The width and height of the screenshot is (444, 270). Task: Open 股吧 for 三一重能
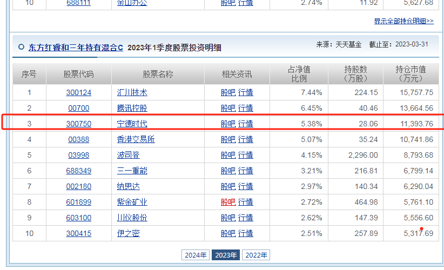(x=228, y=171)
